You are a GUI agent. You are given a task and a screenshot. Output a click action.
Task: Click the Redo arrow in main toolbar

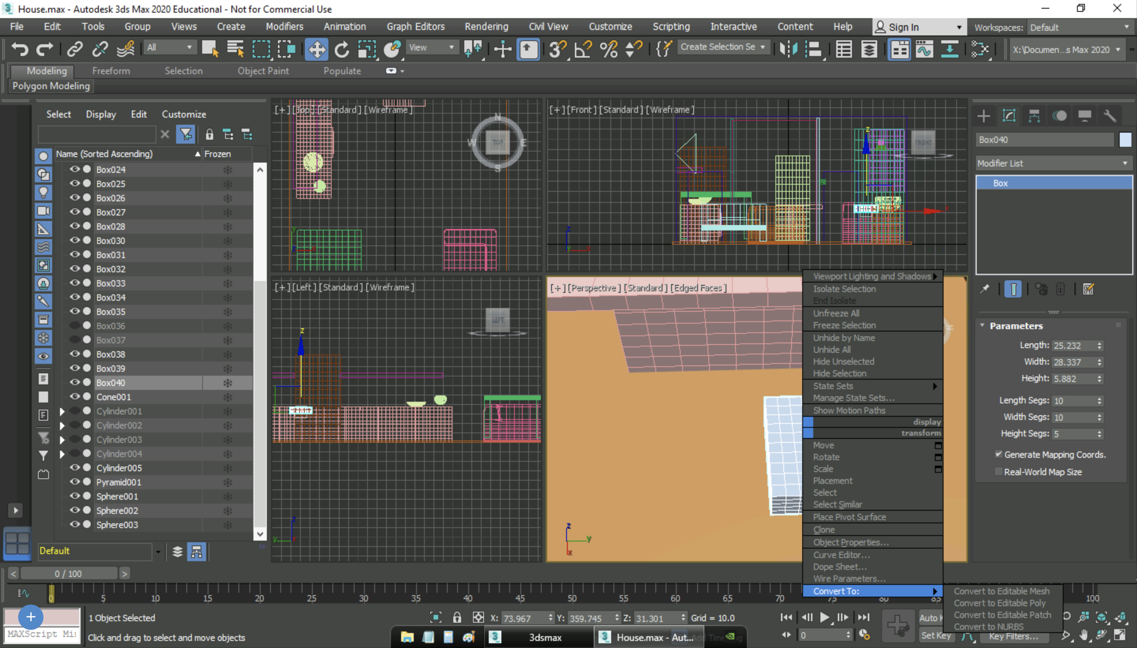tap(45, 49)
